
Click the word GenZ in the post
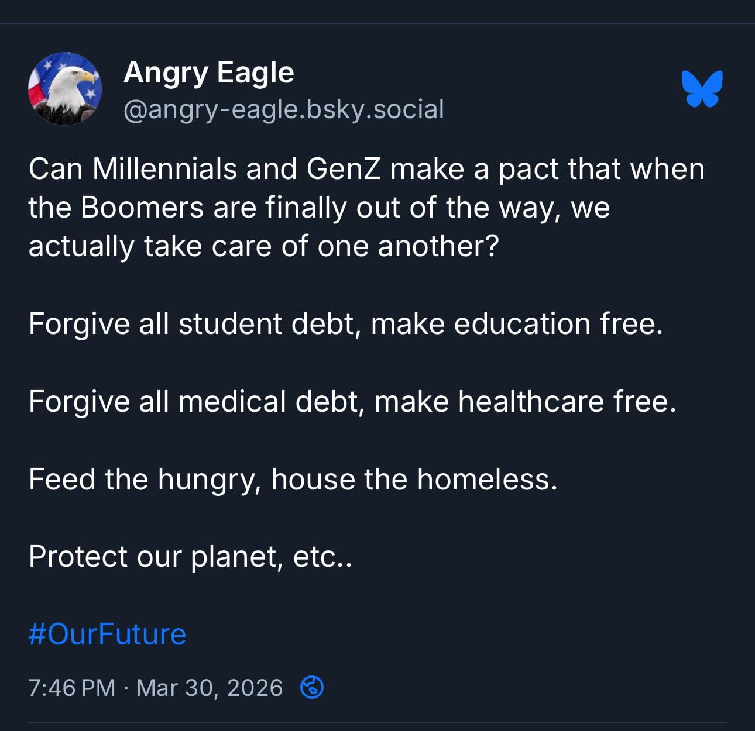pos(343,169)
